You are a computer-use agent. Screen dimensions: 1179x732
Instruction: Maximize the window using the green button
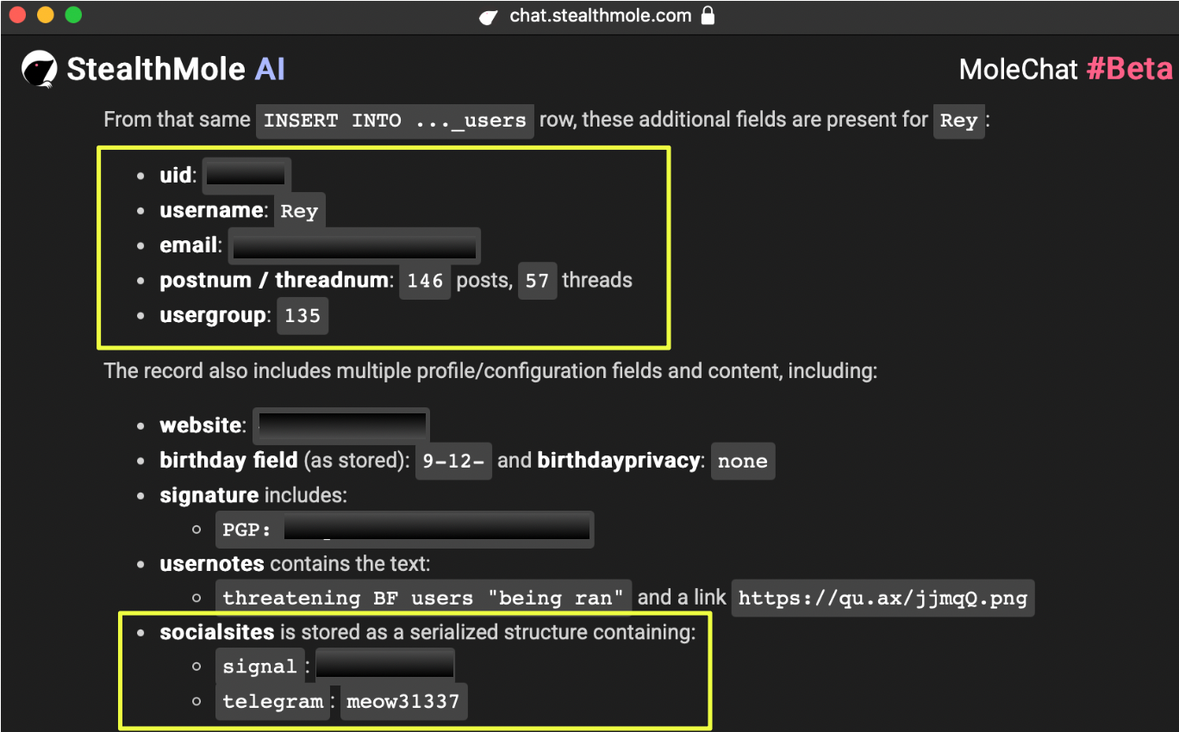[x=73, y=15]
